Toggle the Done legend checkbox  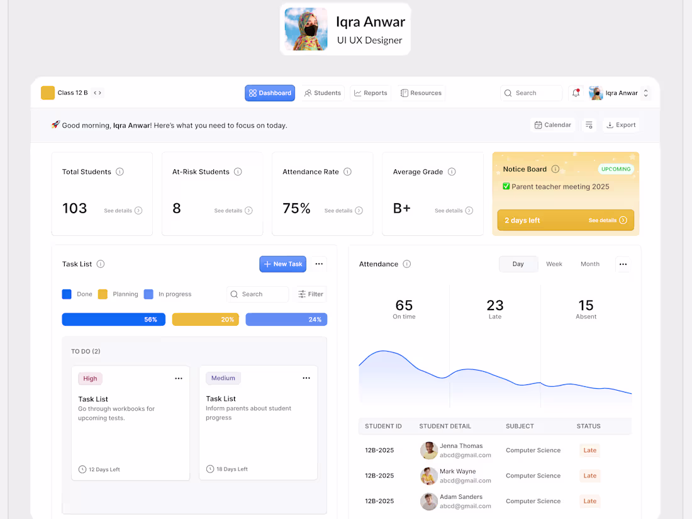[x=65, y=294]
